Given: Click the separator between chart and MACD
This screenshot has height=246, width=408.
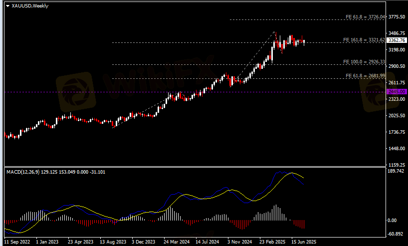Looking at the screenshot, I should (x=195, y=167).
